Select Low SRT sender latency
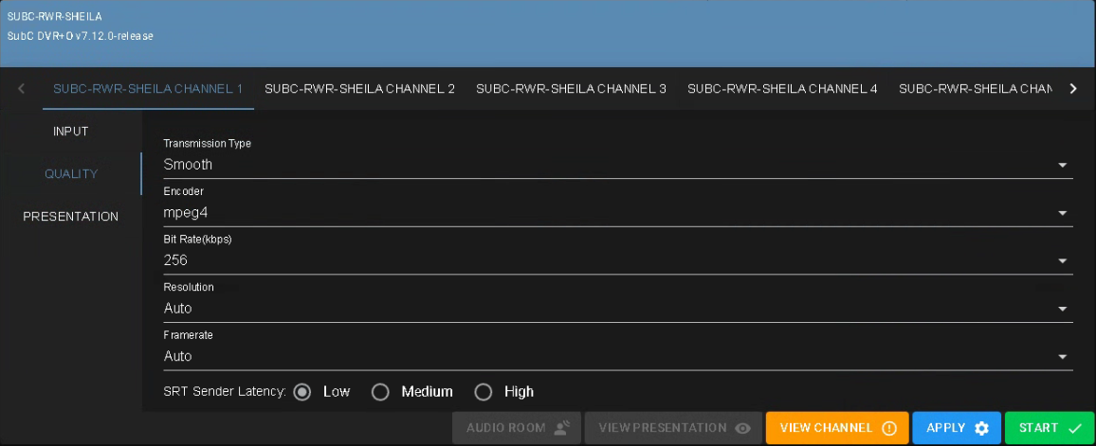 [x=302, y=392]
